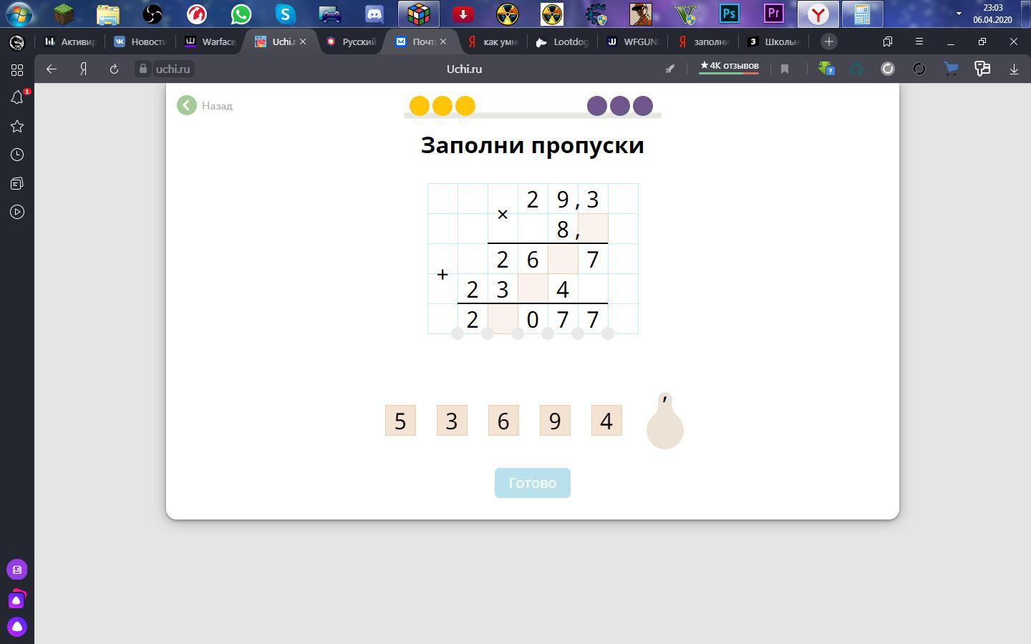The height and width of the screenshot is (644, 1031).
Task: Open Photoshop from the taskbar
Action: pos(730,14)
